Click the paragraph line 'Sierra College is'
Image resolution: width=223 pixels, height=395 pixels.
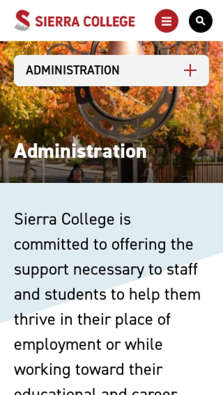(x=72, y=219)
